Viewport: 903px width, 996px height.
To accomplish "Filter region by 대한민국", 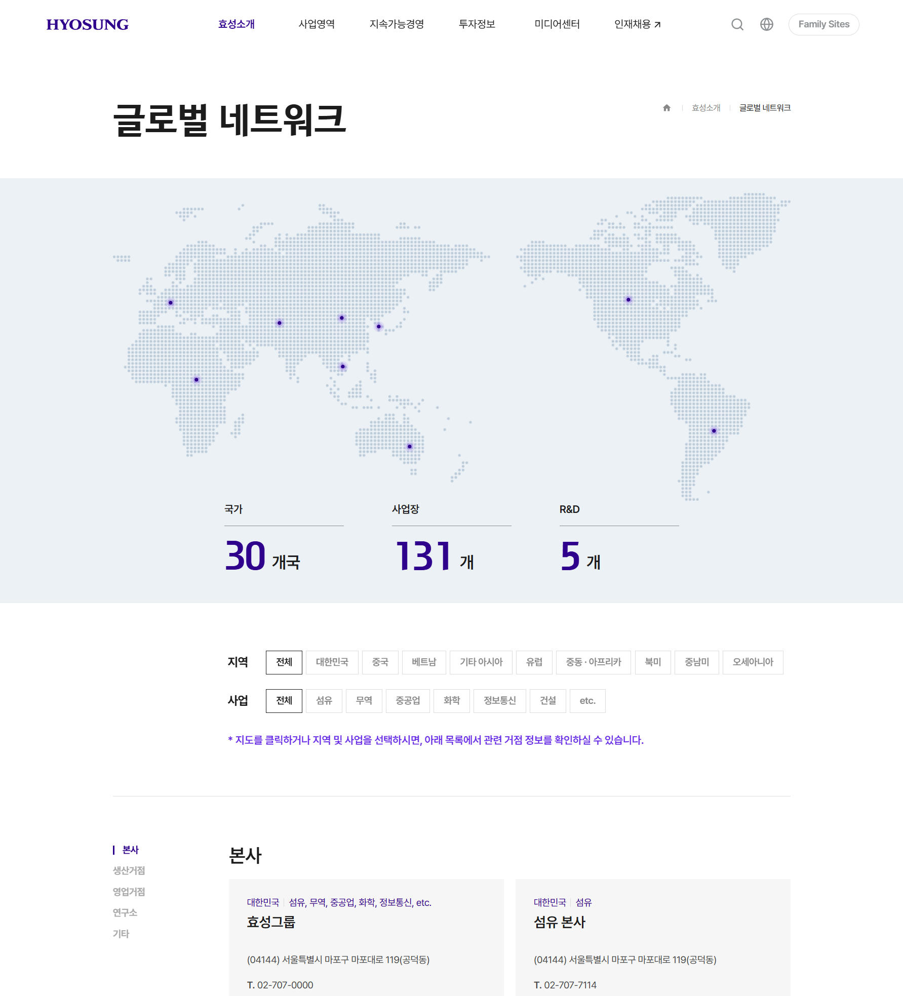I will pos(332,662).
